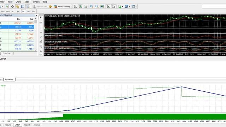
Task: Select the row with bid 1.1254
Action: point(17,31)
